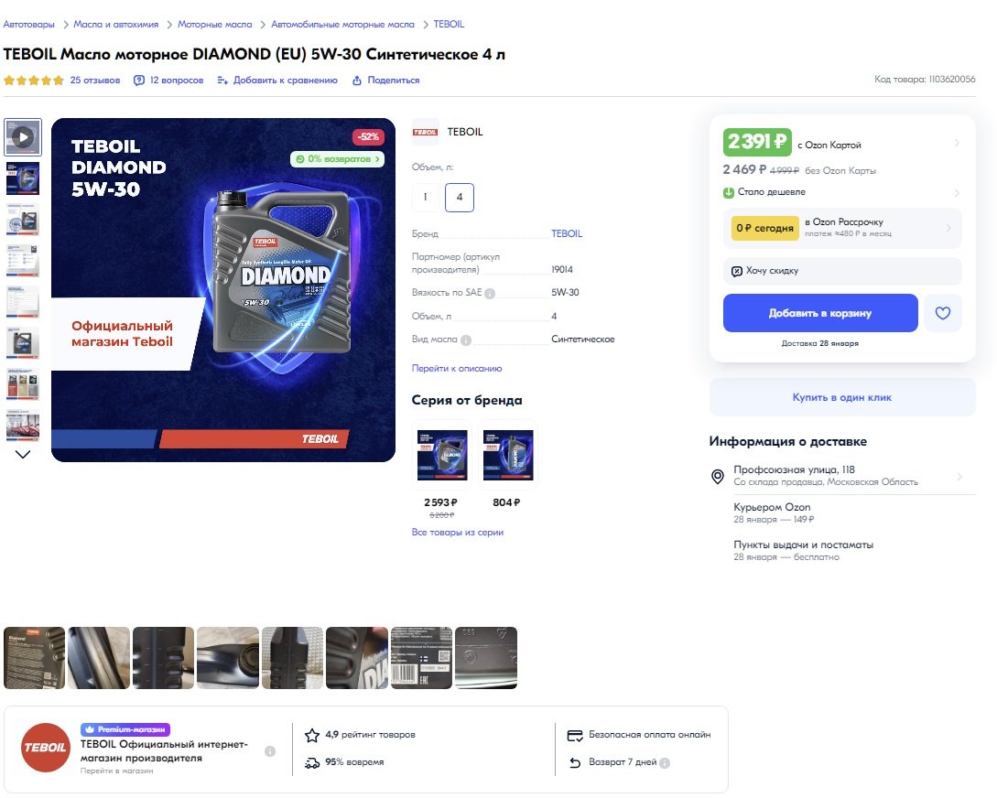Open Моторные масла breadcrumb category
Viewport: 997px width, 798px height.
point(214,24)
